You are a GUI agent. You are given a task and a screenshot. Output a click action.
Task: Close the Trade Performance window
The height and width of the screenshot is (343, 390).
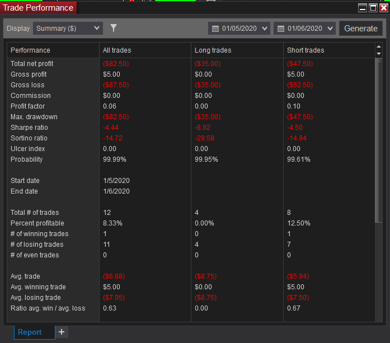tap(384, 8)
